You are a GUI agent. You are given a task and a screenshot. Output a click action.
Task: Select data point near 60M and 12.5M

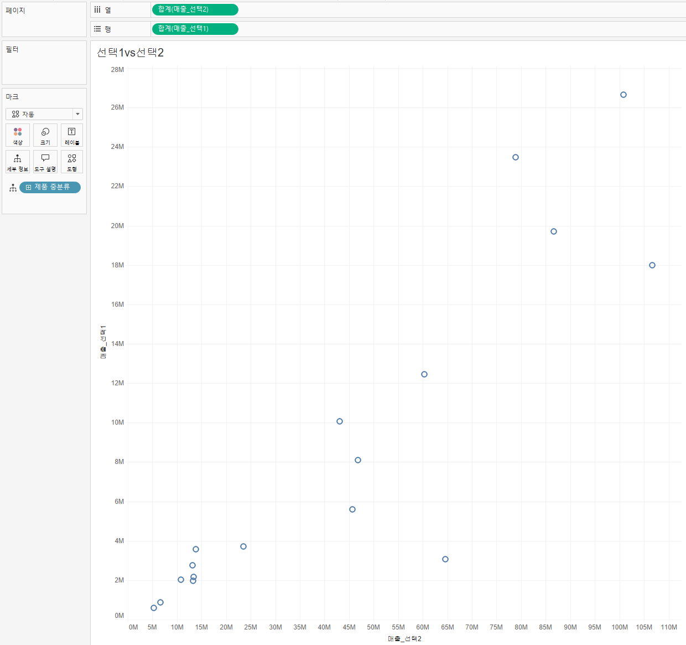coord(424,374)
